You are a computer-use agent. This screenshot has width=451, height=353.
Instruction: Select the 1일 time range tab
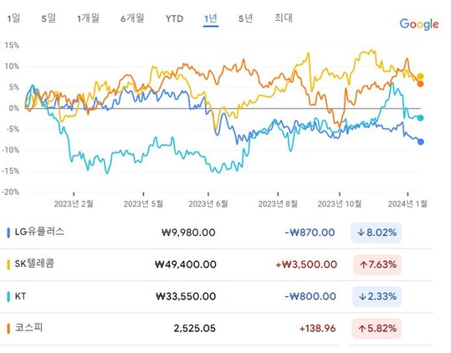13,18
